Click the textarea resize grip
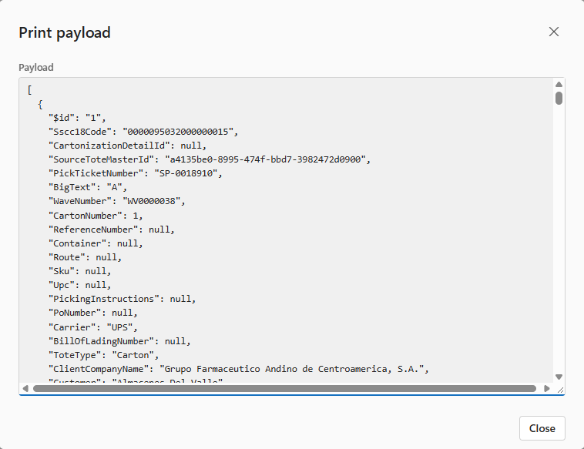Image resolution: width=584 pixels, height=449 pixels. 561,390
